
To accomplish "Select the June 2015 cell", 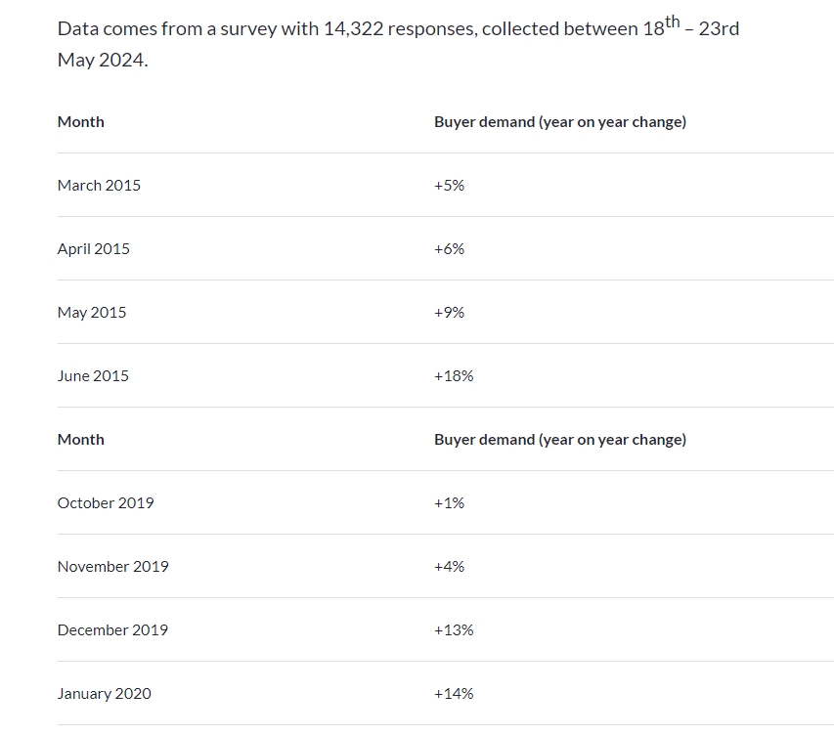I will click(93, 376).
